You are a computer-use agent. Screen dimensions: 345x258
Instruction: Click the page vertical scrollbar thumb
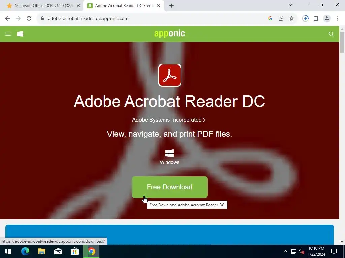(342, 42)
